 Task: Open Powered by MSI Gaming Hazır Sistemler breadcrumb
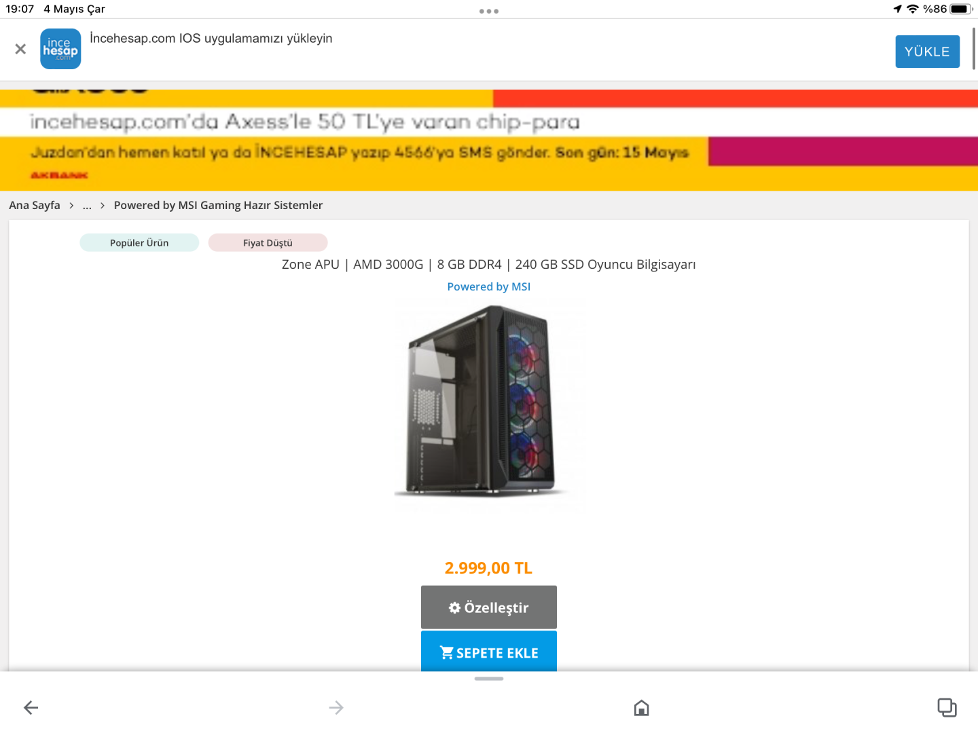coord(218,205)
